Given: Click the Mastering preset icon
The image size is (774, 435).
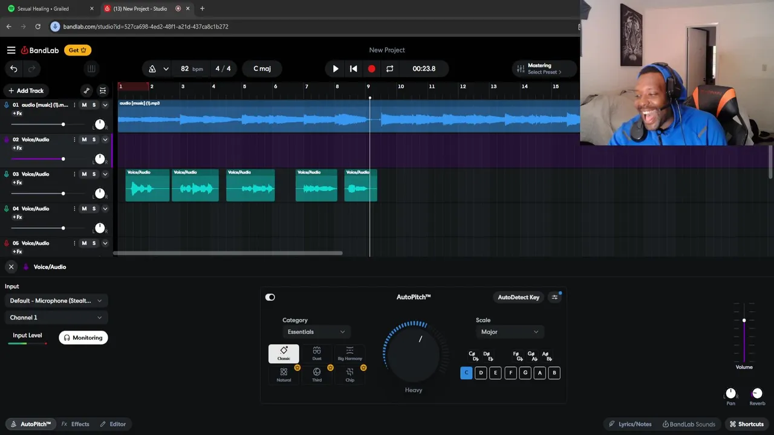Looking at the screenshot, I should coord(521,69).
